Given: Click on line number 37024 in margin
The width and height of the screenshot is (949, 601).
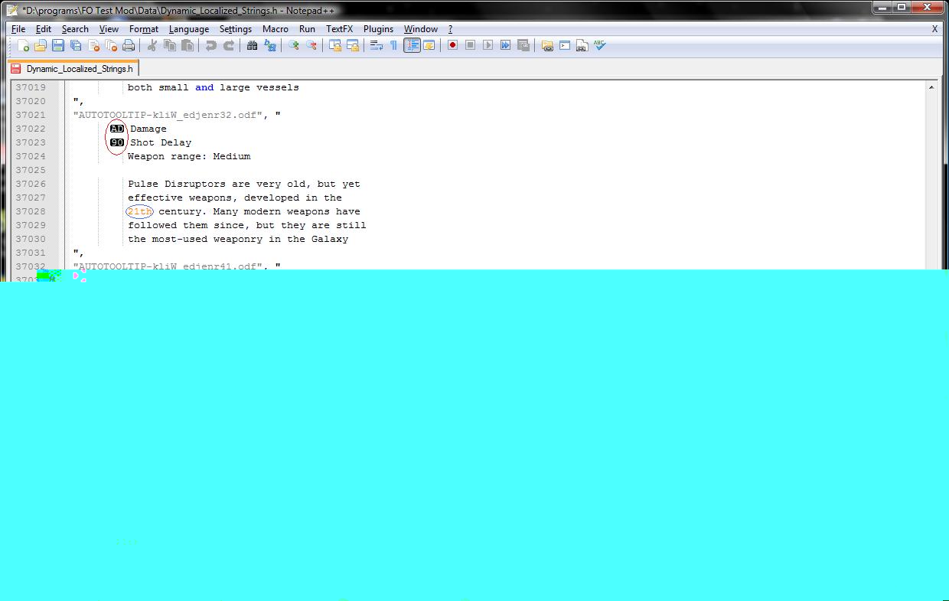Looking at the screenshot, I should pos(31,156).
